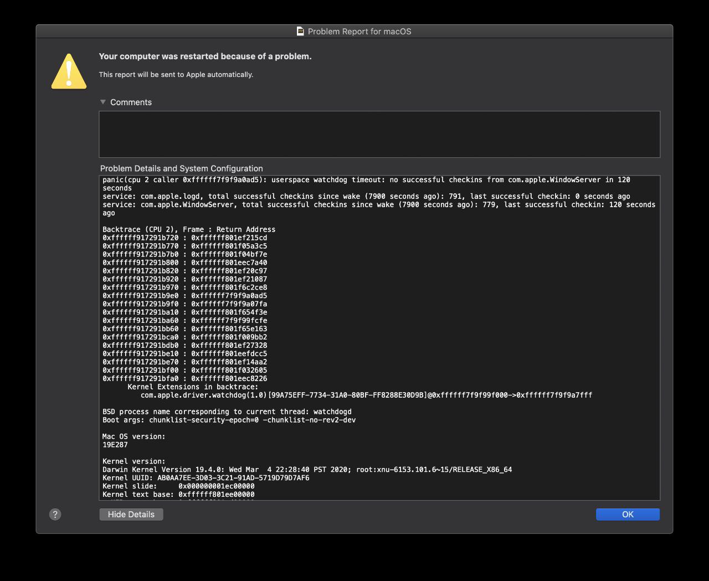709x581 pixels.
Task: Click the "Darwin Kernel Version 19.4.0" line
Action: click(307, 470)
